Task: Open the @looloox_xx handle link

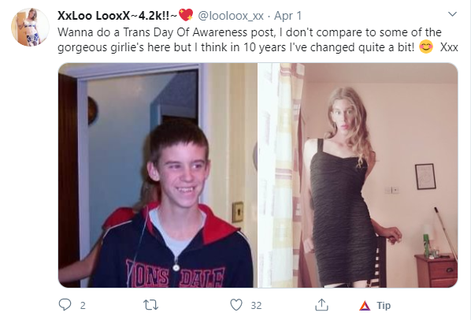Action: click(x=231, y=16)
